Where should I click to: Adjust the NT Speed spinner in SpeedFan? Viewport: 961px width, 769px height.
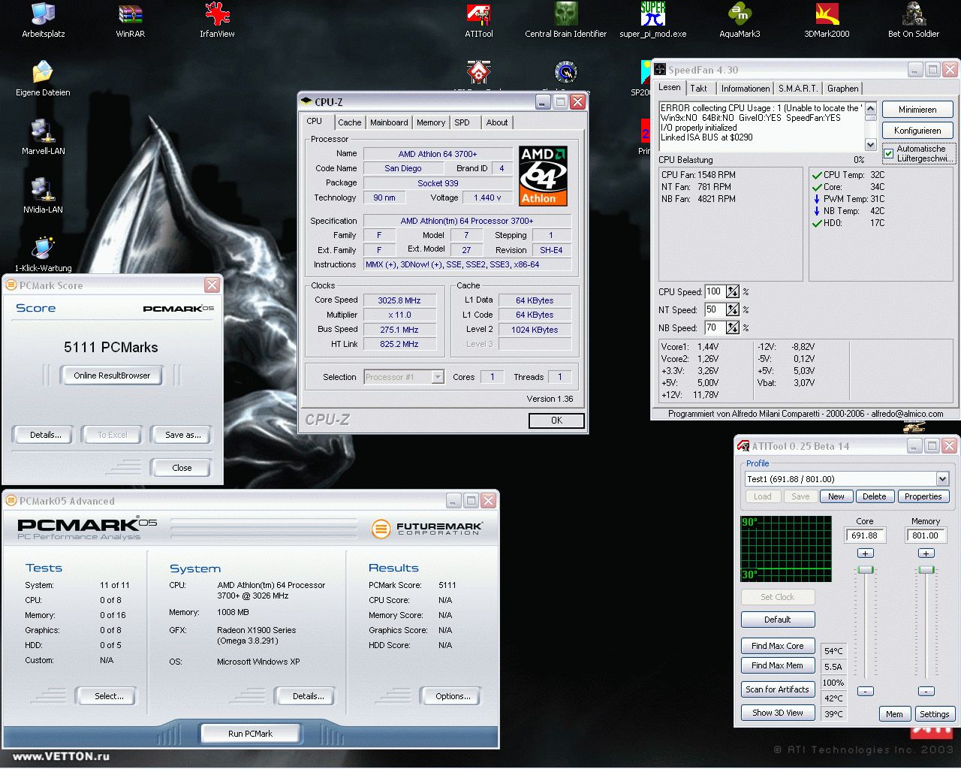point(732,310)
